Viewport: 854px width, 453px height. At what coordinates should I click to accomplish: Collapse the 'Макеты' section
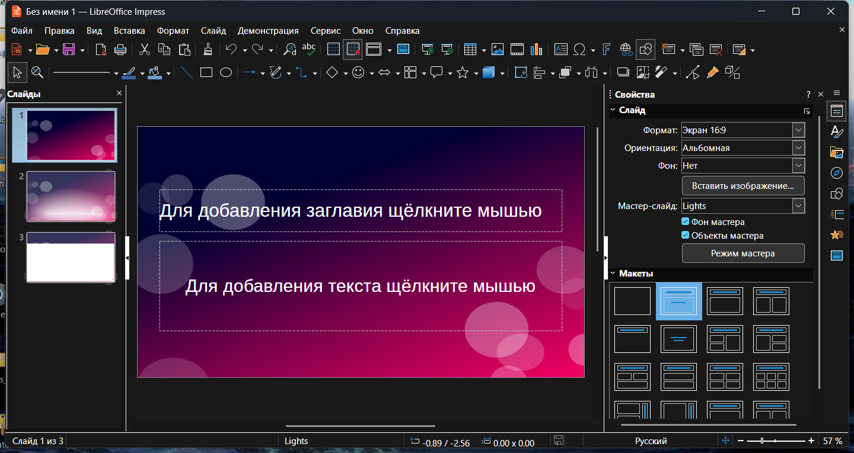(613, 274)
